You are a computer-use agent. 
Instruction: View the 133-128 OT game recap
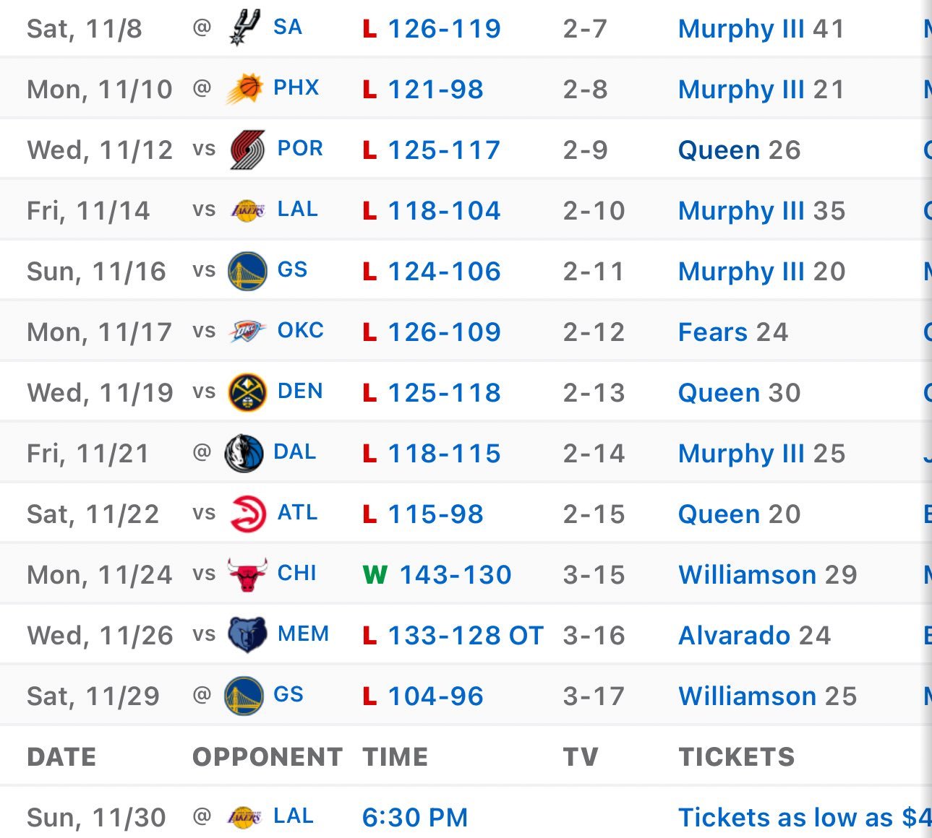pyautogui.click(x=466, y=636)
